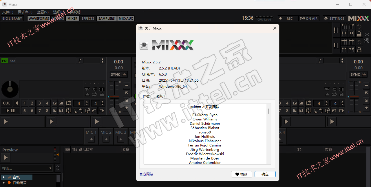The height and width of the screenshot is (187, 371).
Task: Click Deck 2 beatjump forward icon
Action: click(x=341, y=111)
